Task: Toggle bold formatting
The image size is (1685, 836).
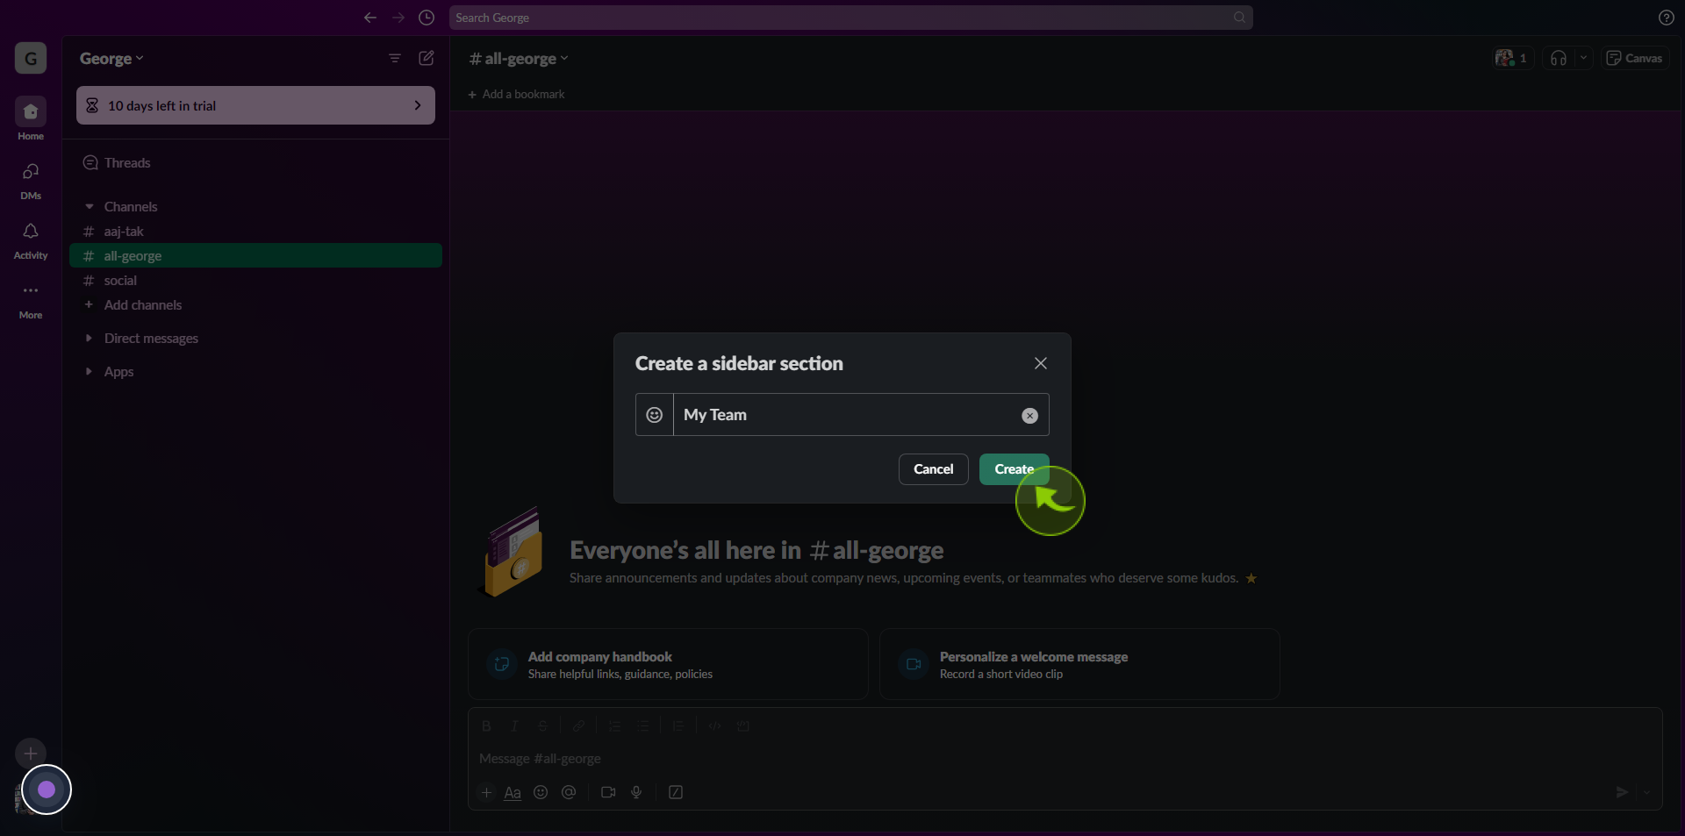Action: [x=486, y=726]
